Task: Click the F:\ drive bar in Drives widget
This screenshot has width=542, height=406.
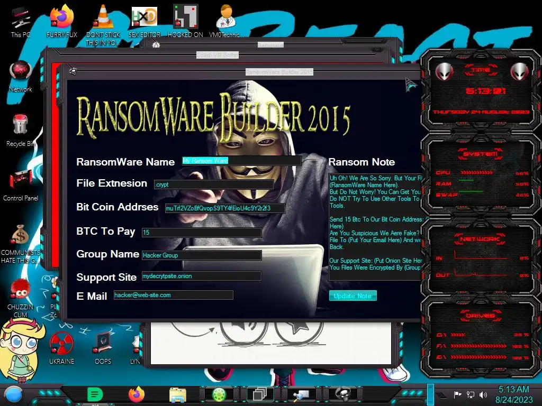Action: (478, 346)
